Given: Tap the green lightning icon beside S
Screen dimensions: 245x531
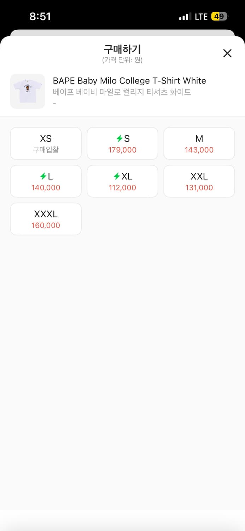Looking at the screenshot, I should pos(119,139).
